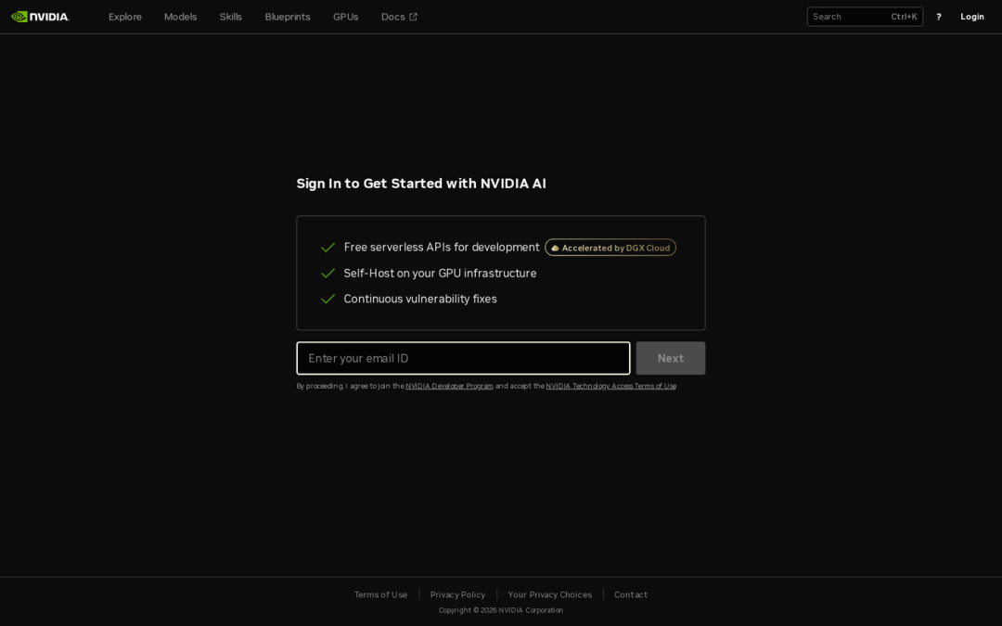Click the email ID input field
The image size is (1002, 626).
click(x=463, y=358)
